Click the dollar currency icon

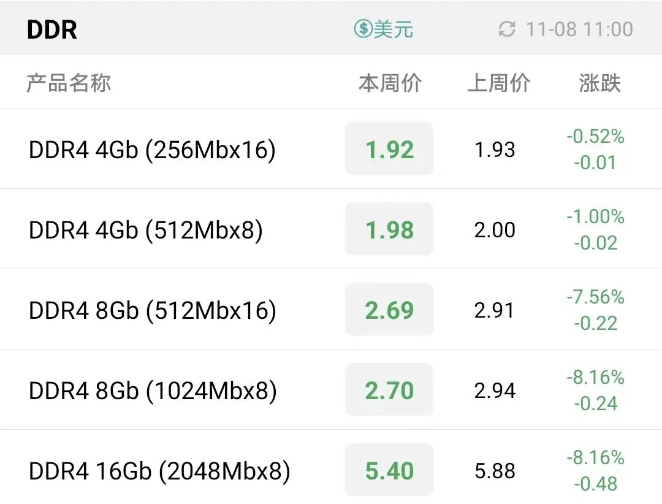(x=363, y=29)
